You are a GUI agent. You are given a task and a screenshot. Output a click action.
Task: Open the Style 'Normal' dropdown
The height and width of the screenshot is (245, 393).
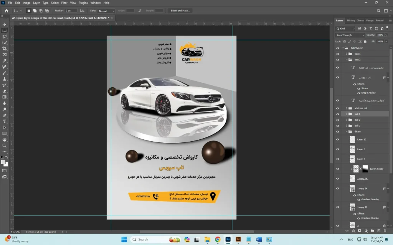[106, 11]
